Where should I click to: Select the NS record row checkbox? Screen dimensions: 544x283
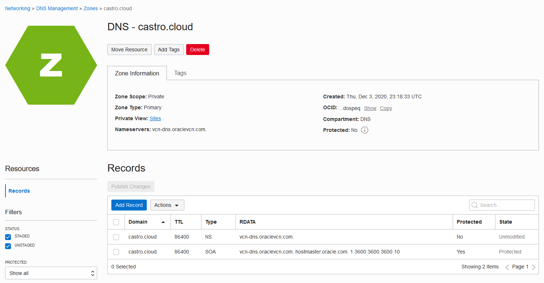coord(116,237)
